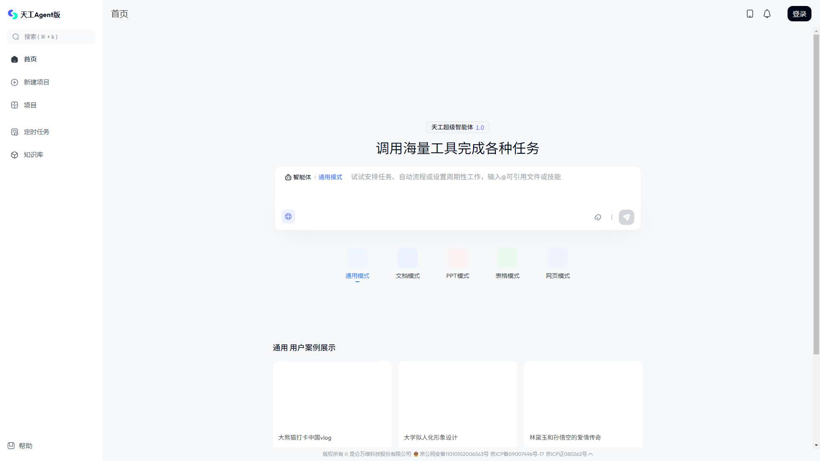The height and width of the screenshot is (461, 820).
Task: Click the 天工Agent版 logo
Action: click(x=34, y=15)
